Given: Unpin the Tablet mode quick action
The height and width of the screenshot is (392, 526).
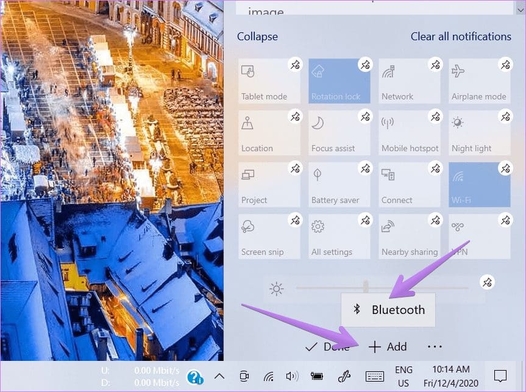Looking at the screenshot, I should pos(295,65).
